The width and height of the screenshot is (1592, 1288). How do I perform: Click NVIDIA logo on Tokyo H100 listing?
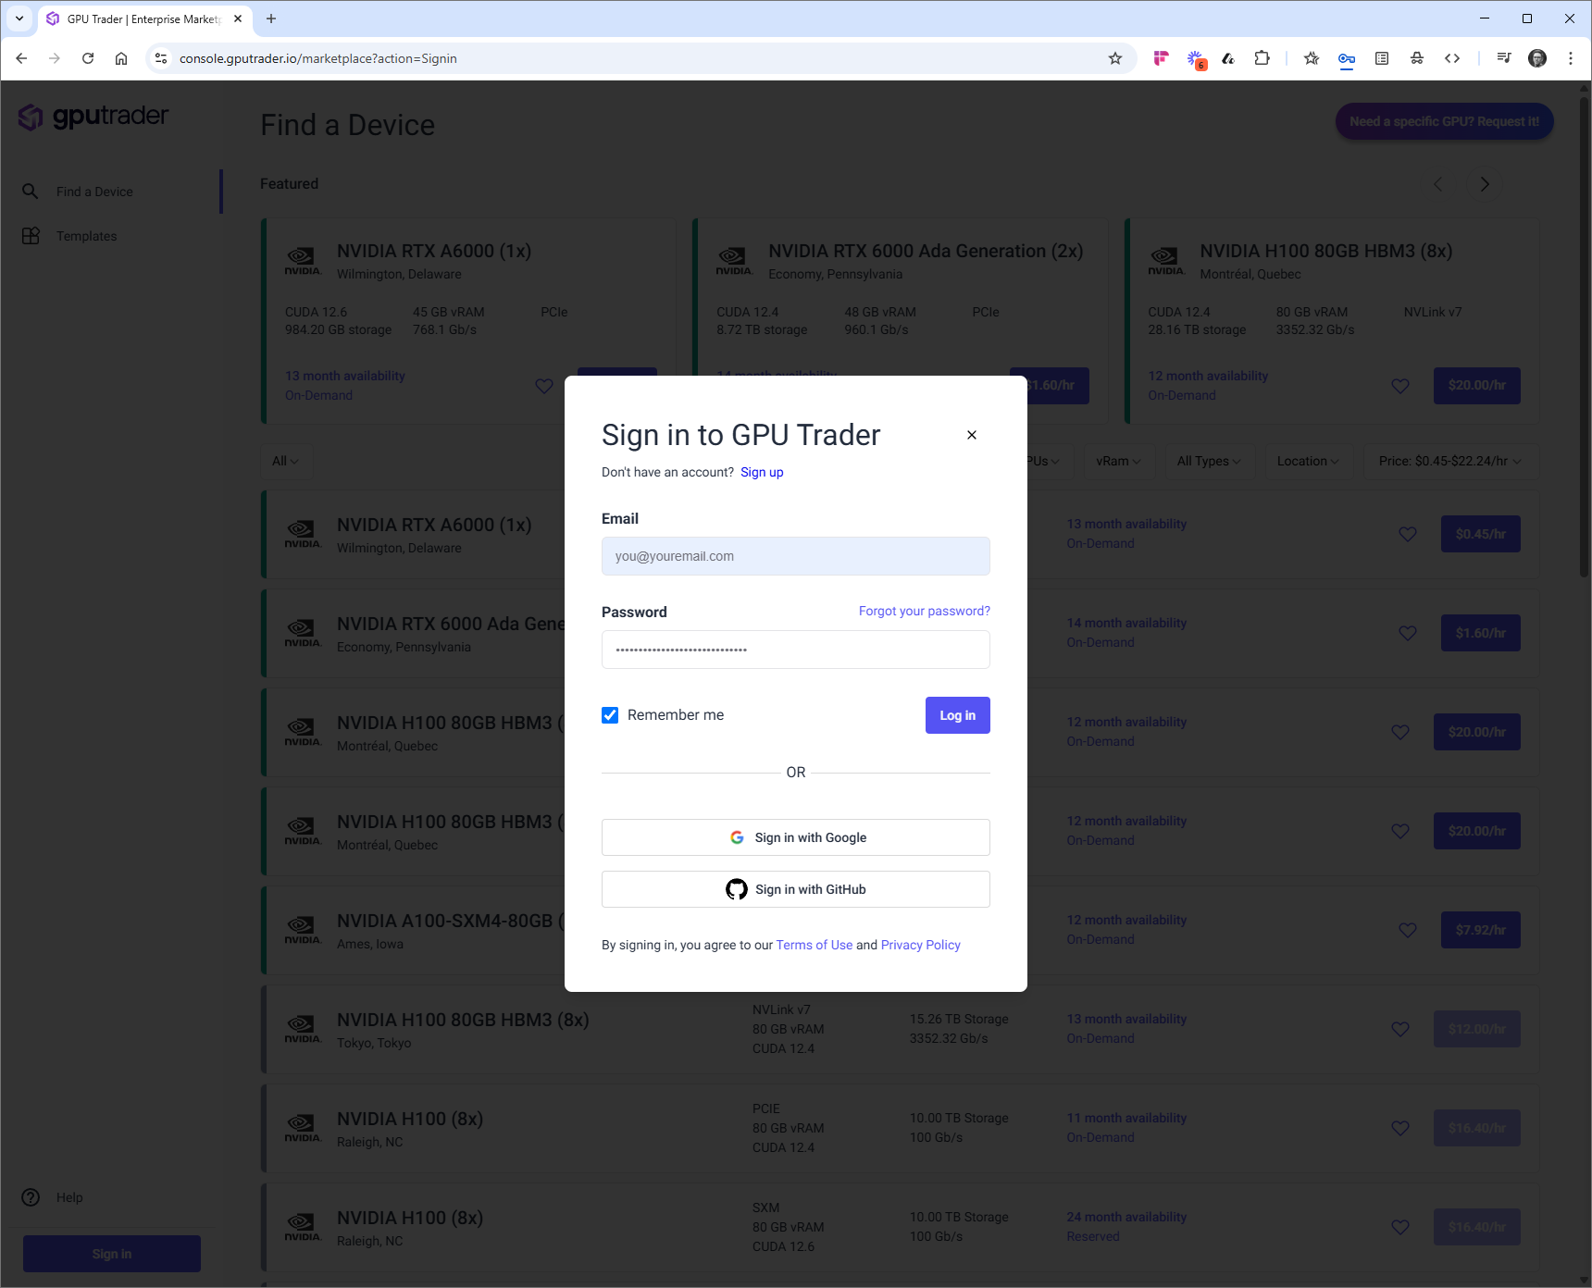[x=303, y=1029]
